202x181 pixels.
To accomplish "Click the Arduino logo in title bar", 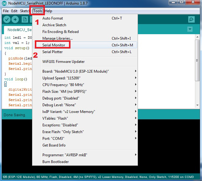I will [4, 3].
